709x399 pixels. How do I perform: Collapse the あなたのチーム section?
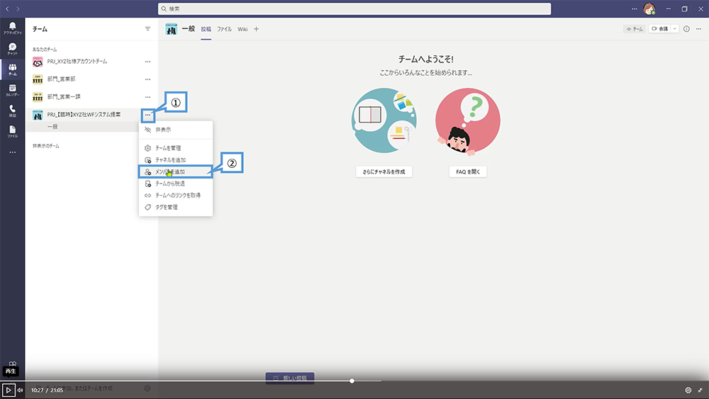point(45,49)
